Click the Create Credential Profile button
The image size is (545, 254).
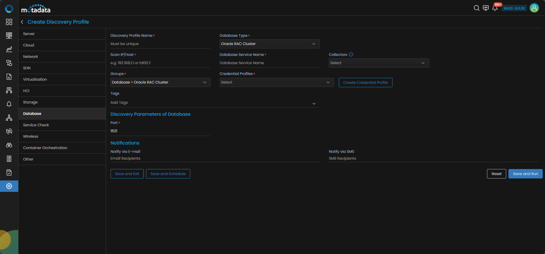click(x=365, y=83)
